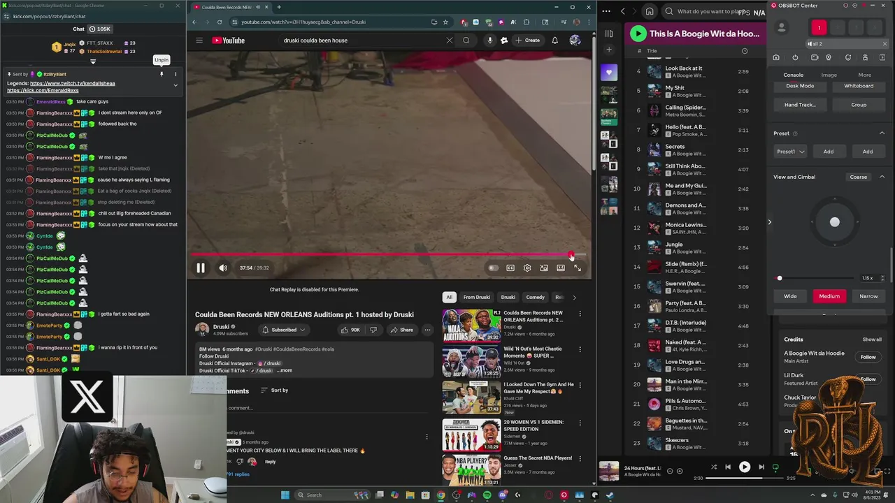This screenshot has height=503, width=895.
Task: Switch to OBSBOT Image tab
Action: click(x=829, y=75)
